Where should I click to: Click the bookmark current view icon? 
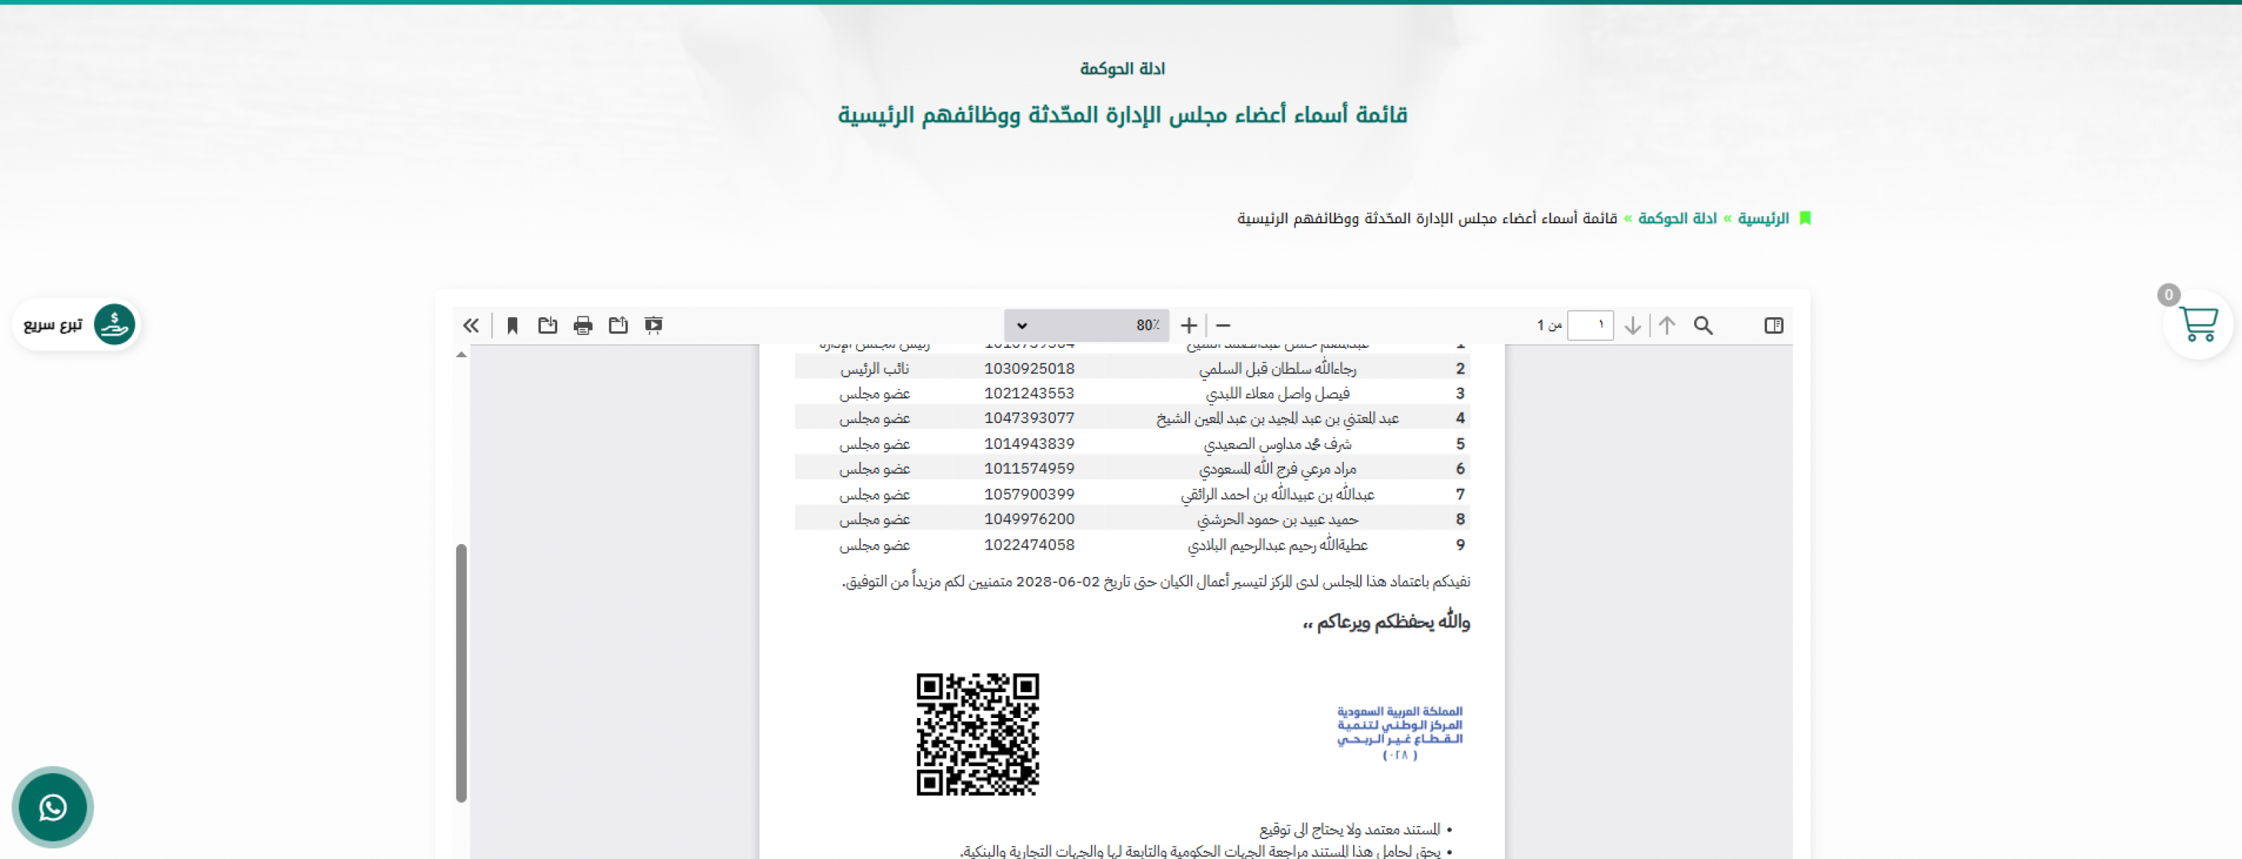pos(513,325)
